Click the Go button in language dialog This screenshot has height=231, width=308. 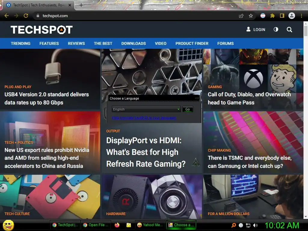(x=188, y=109)
